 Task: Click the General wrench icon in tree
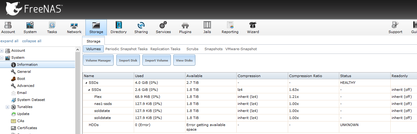(x=13, y=72)
